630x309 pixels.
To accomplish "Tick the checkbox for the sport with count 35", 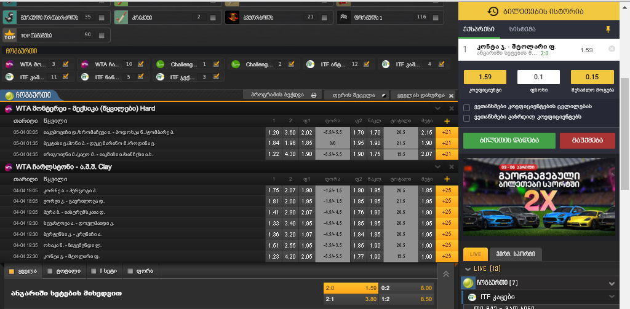I will (x=102, y=17).
